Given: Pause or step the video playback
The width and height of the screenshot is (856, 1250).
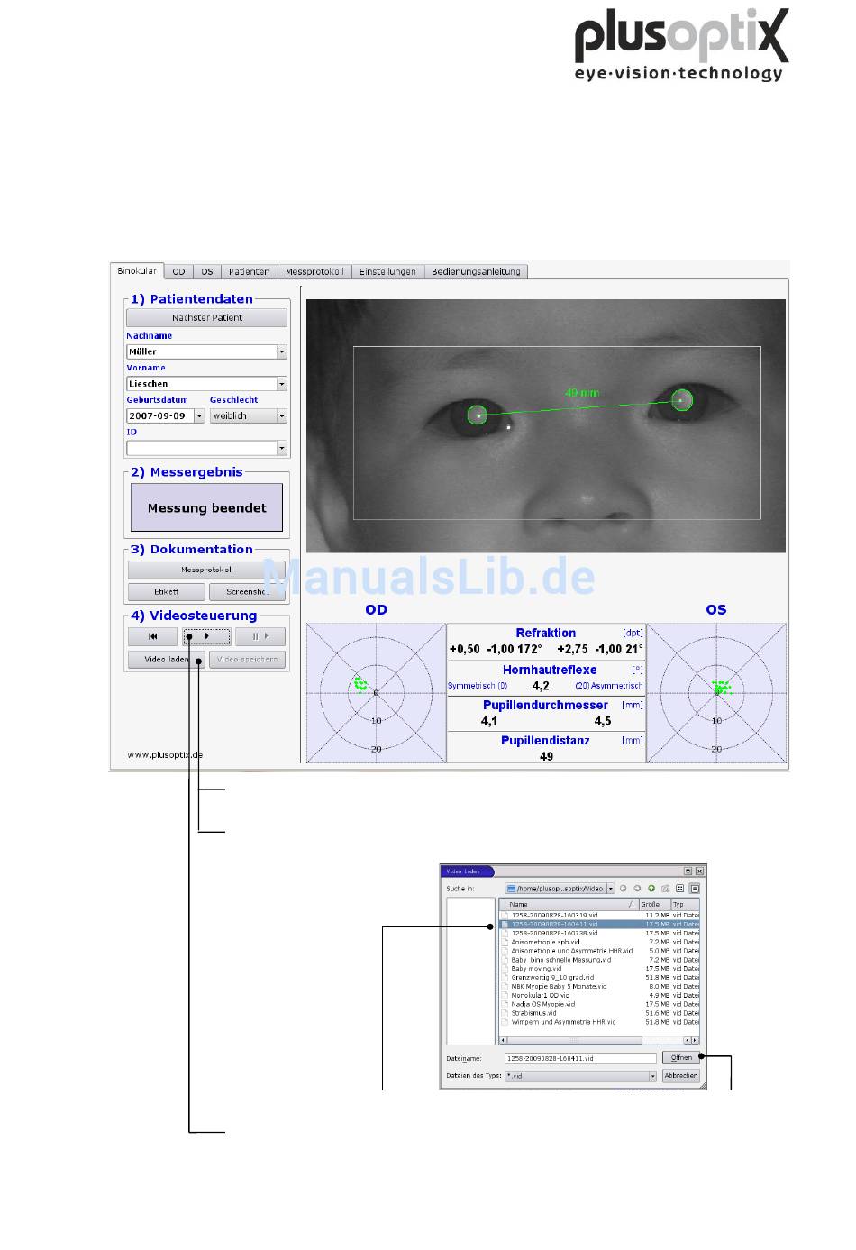Looking at the screenshot, I should (260, 636).
